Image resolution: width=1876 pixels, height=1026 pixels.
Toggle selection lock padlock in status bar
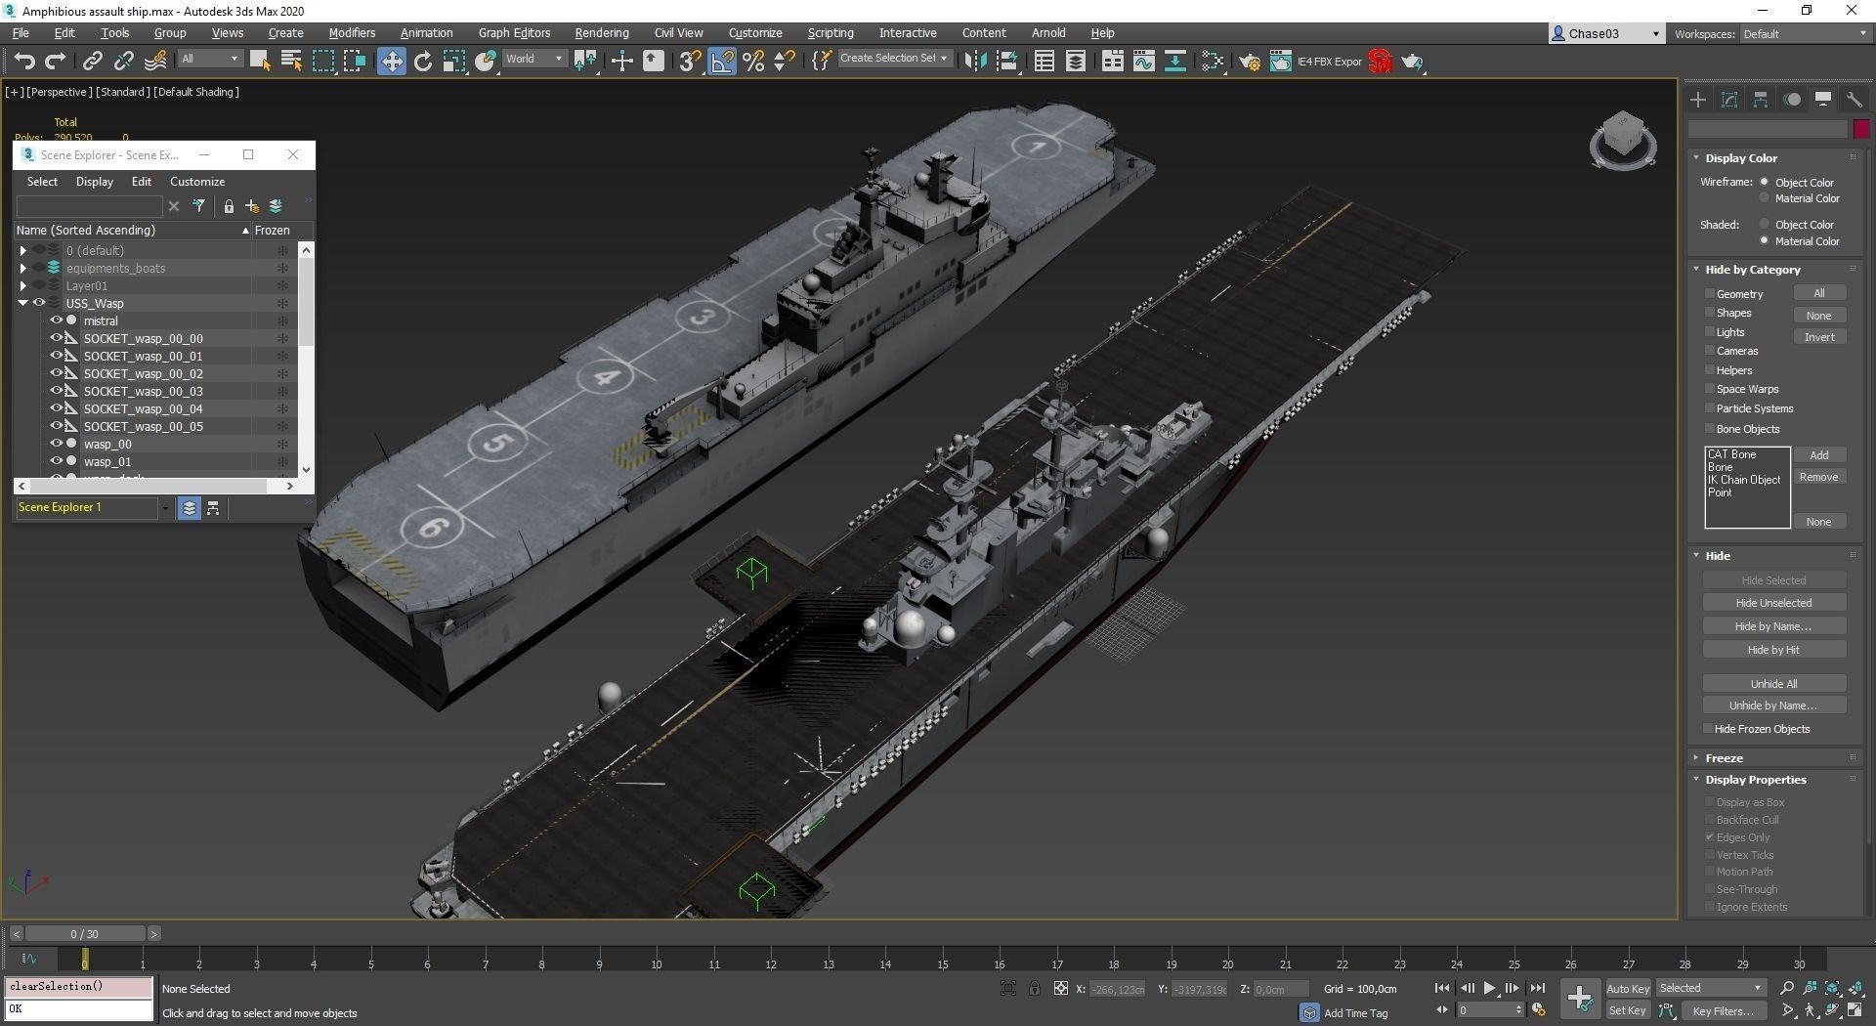pos(1034,989)
